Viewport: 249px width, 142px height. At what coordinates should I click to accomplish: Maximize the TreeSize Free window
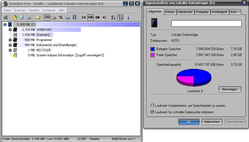[x=131, y=3]
